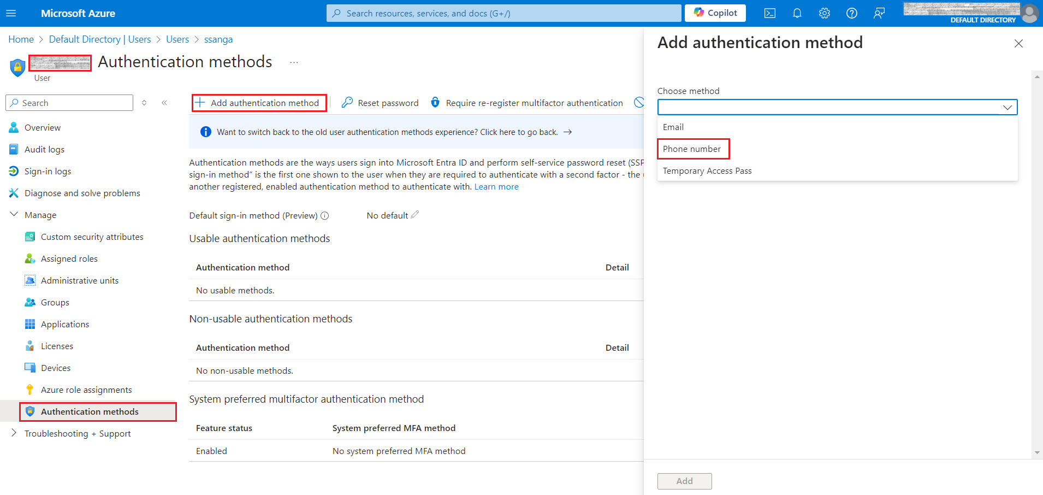Open Default Directory | Users breadcrumb

pos(100,39)
